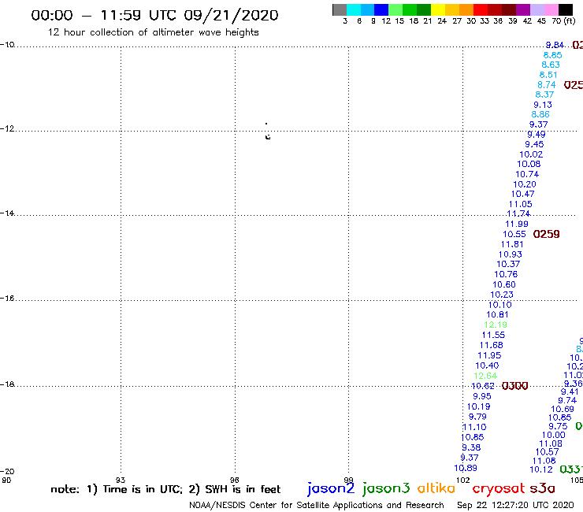583x512 pixels.
Task: Click the 11.55 wave height value
Action: [x=493, y=335]
